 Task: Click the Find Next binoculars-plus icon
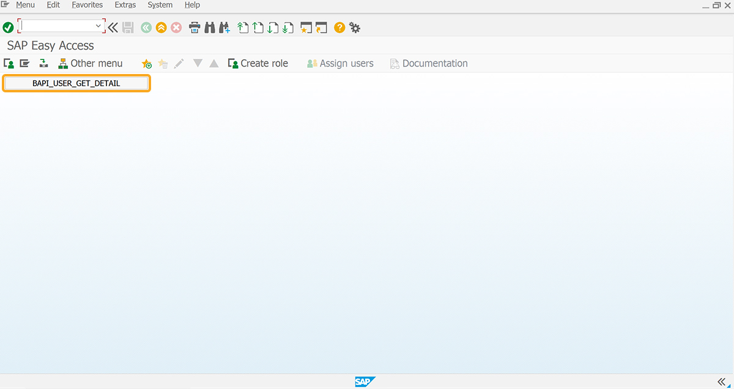tap(224, 28)
